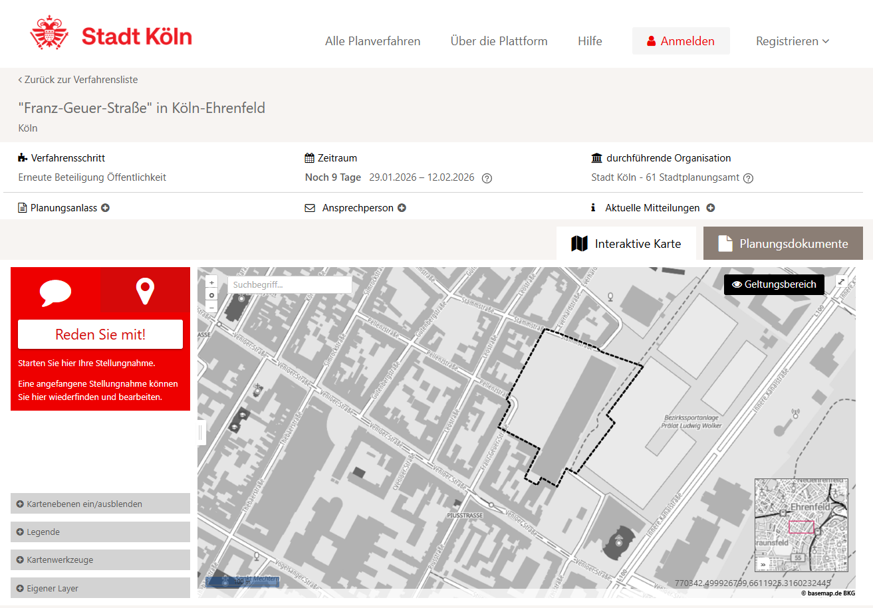Open the Alle Planverfahren menu item
The width and height of the screenshot is (873, 608).
372,41
